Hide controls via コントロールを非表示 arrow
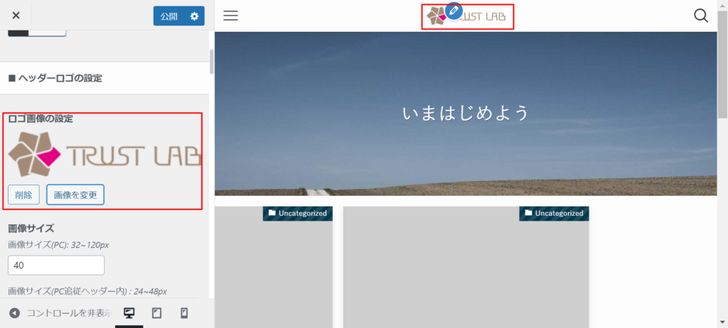728x328 pixels. tap(14, 313)
